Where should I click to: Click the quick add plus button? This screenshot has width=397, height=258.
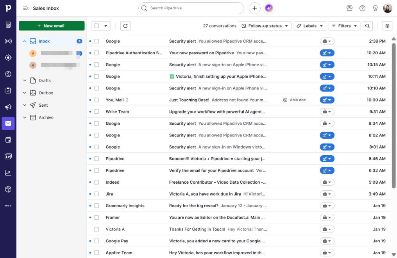tap(254, 8)
